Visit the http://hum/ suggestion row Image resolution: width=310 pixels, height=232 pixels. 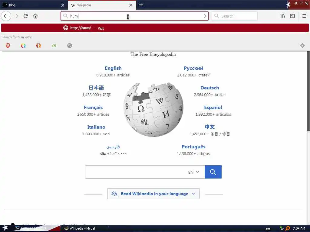(x=155, y=28)
